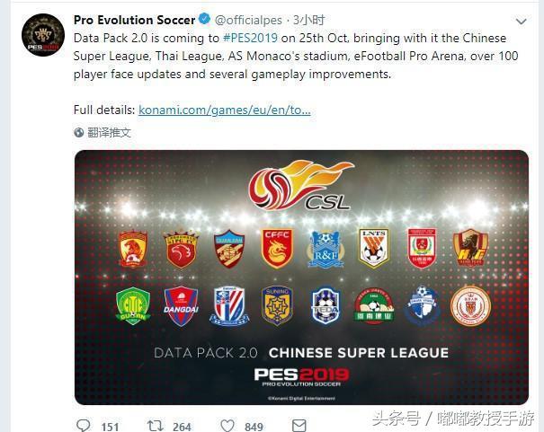This screenshot has width=544, height=432.
Task: Click the R&F club crest
Action: [x=326, y=250]
